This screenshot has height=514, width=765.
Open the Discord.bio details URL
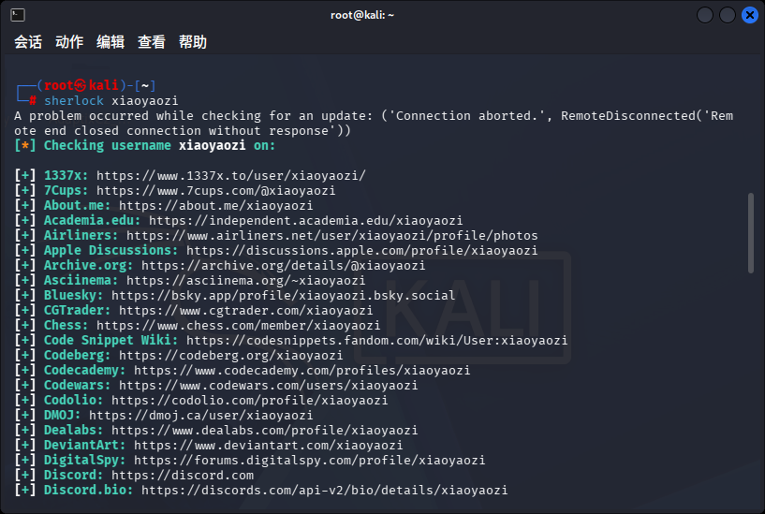click(x=324, y=491)
